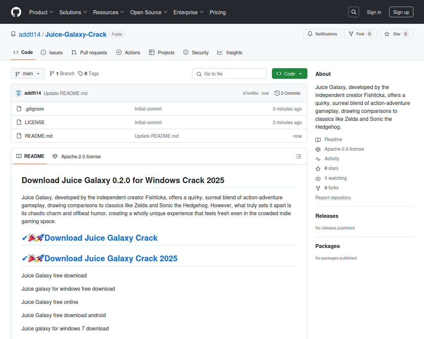Expand the Solutions dropdown

pos(73,12)
